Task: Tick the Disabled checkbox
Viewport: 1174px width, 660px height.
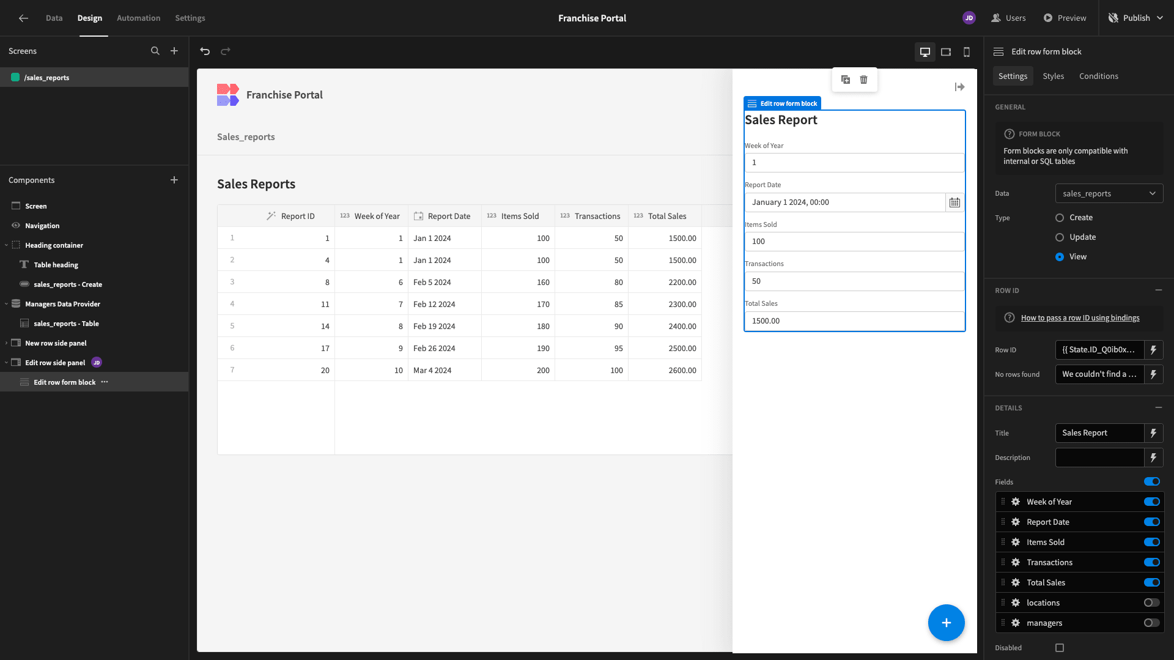Action: point(1060,648)
